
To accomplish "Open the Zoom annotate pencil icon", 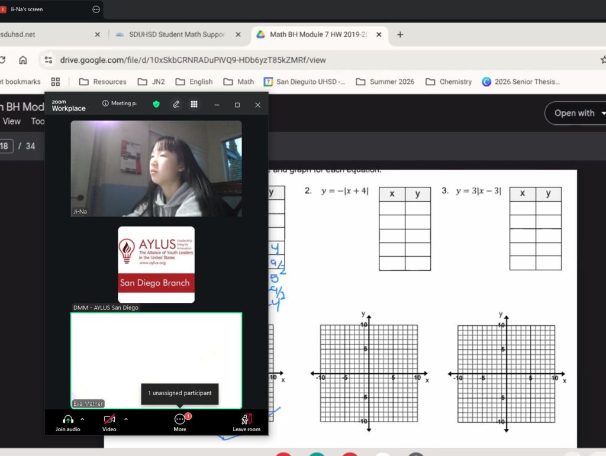I will (x=176, y=104).
